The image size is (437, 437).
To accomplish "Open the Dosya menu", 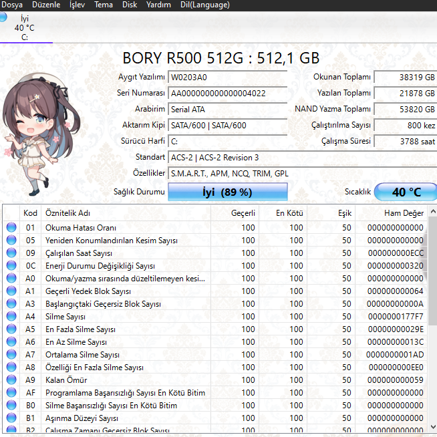I will [x=12, y=5].
